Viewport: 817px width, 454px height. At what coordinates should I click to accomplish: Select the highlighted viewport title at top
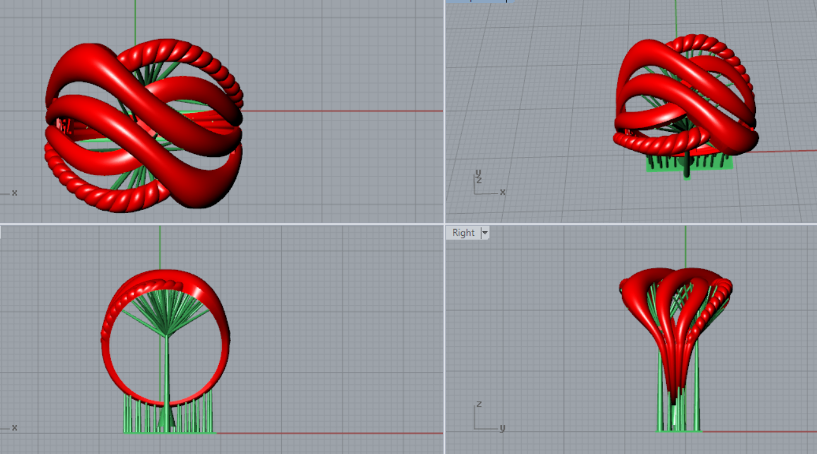[x=479, y=1]
